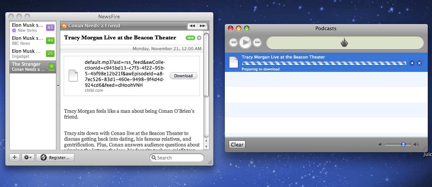Click the mp3 file icon in the enclosure box

[73, 76]
